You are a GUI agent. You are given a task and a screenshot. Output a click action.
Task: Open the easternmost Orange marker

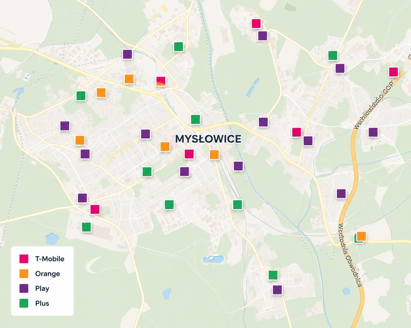(x=361, y=236)
